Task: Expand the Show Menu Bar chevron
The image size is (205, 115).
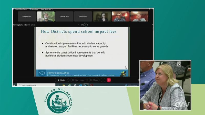Action: [52, 9]
